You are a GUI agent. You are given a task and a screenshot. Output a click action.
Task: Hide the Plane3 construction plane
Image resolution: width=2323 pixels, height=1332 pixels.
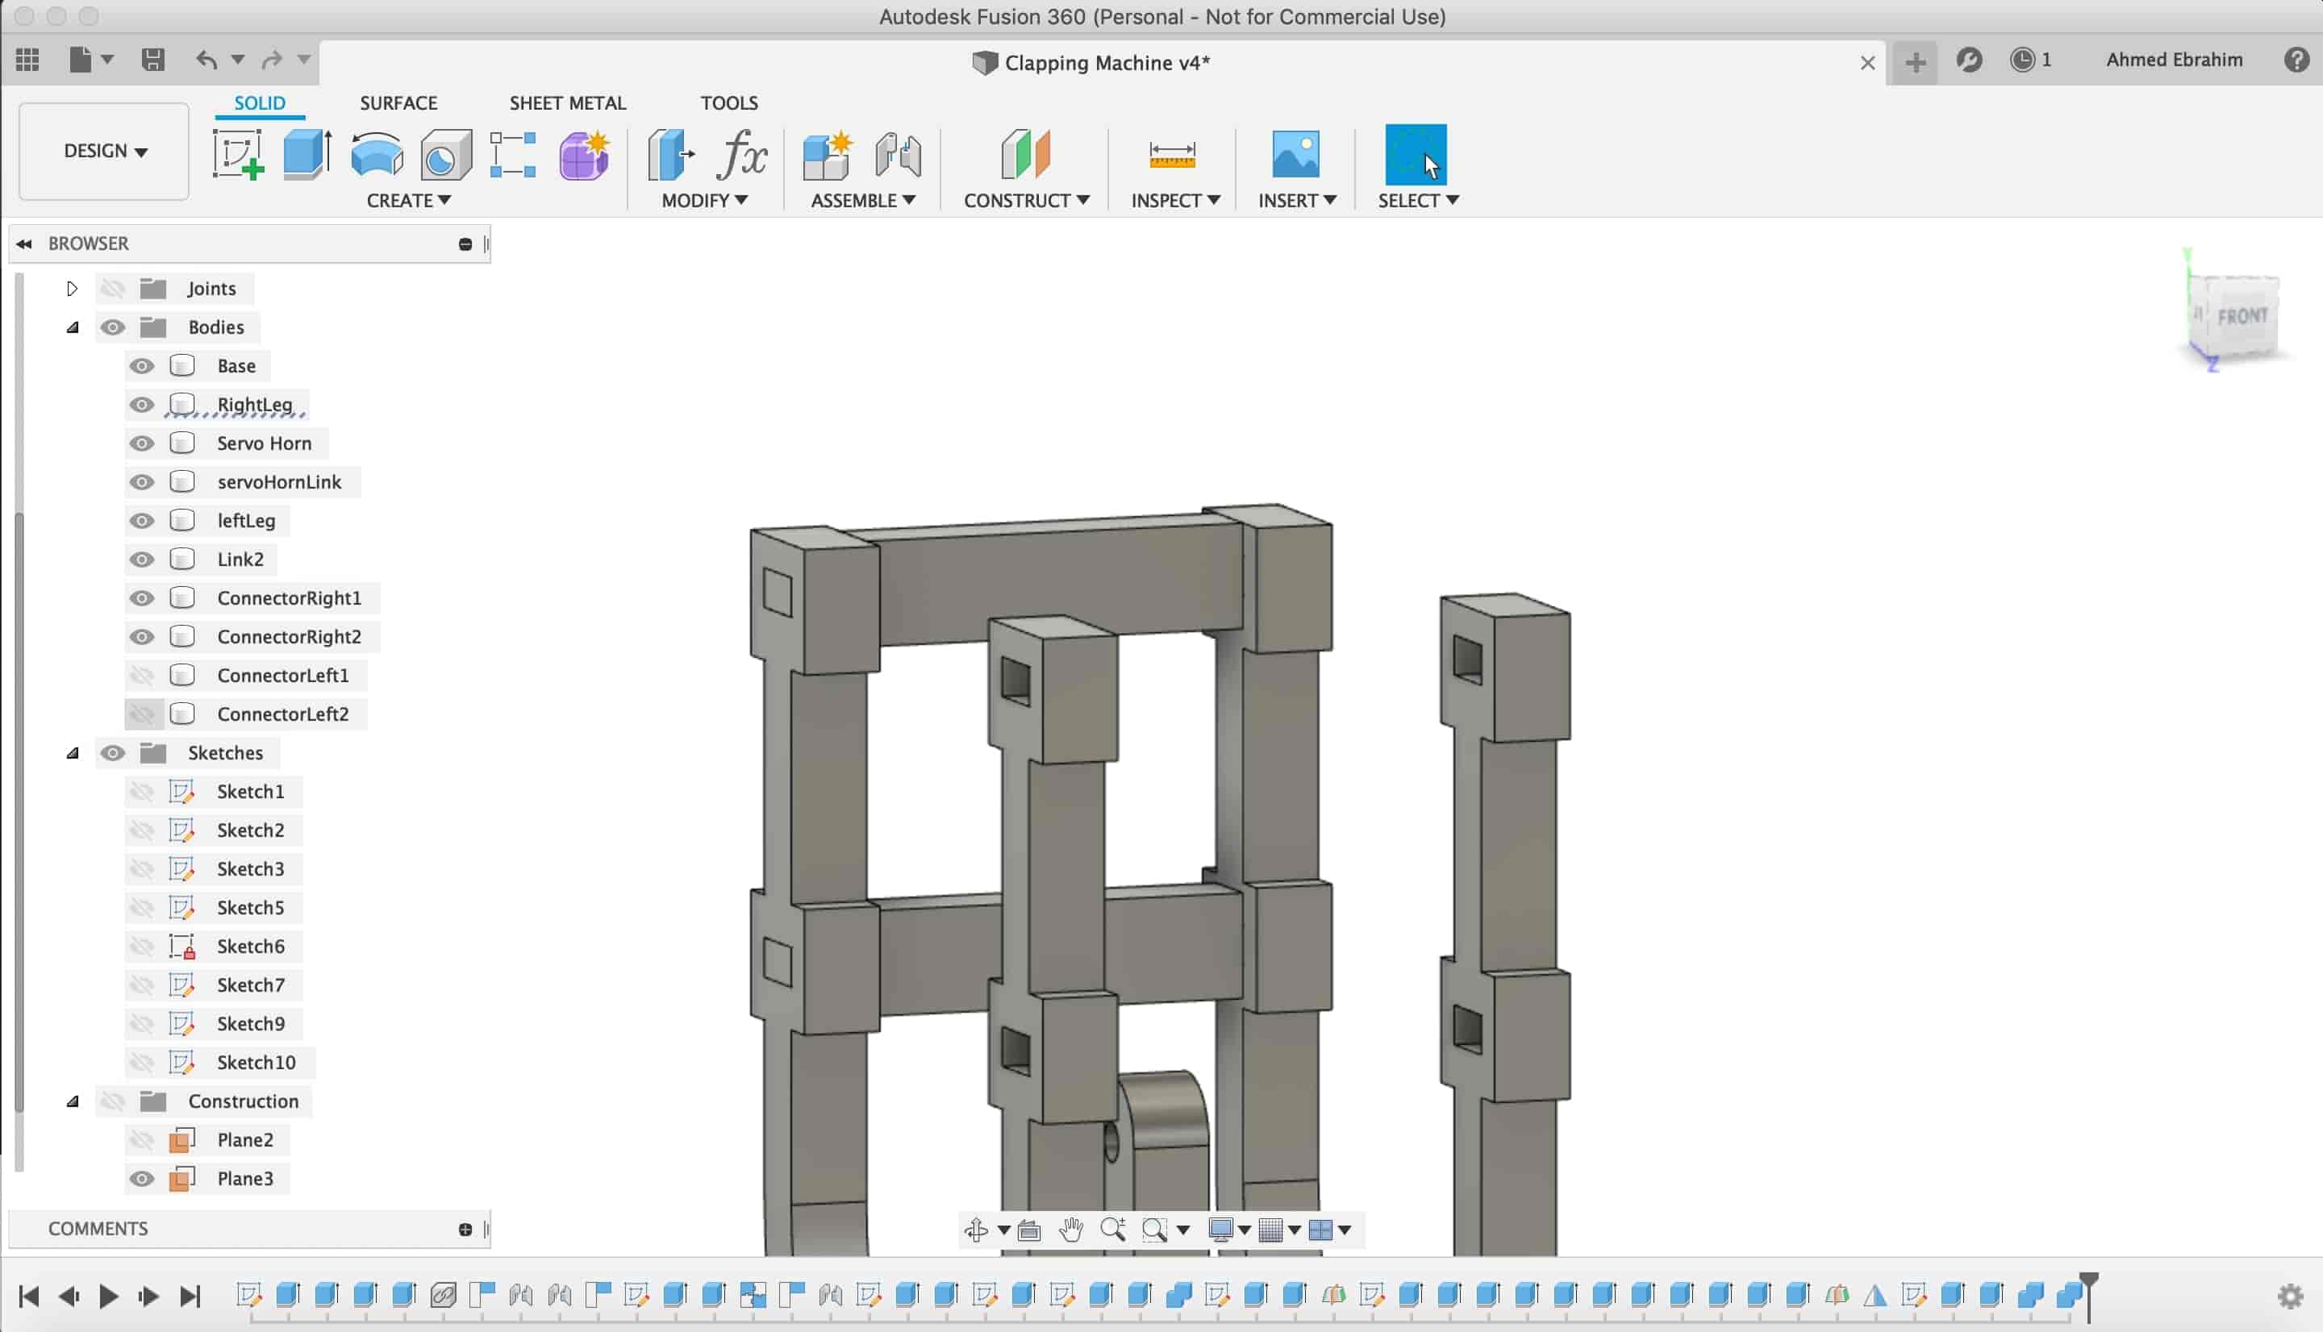pyautogui.click(x=141, y=1178)
